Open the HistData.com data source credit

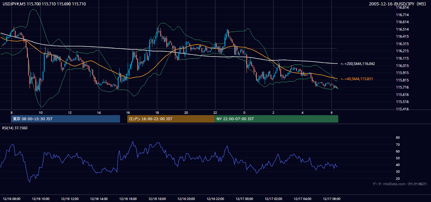point(400,184)
